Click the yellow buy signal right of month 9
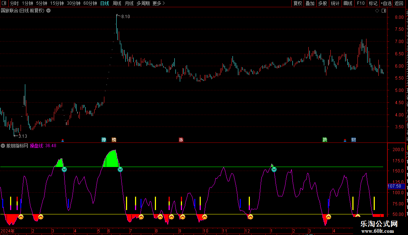 pos(183,217)
